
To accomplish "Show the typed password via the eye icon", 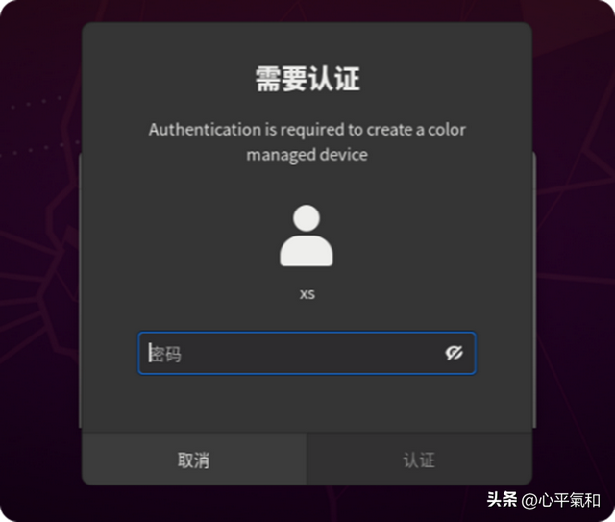I will tap(454, 353).
